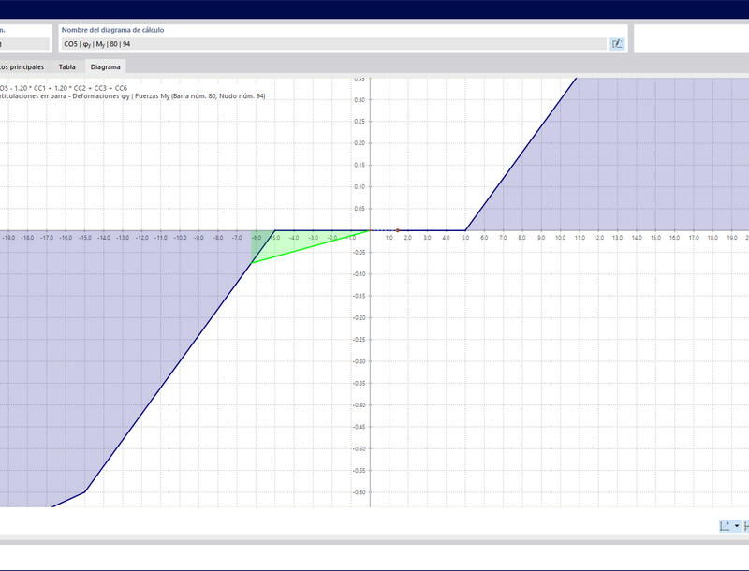The width and height of the screenshot is (749, 571).
Task: Click the 'Nombre del diagrama de cálculo' name field
Action: pos(334,44)
